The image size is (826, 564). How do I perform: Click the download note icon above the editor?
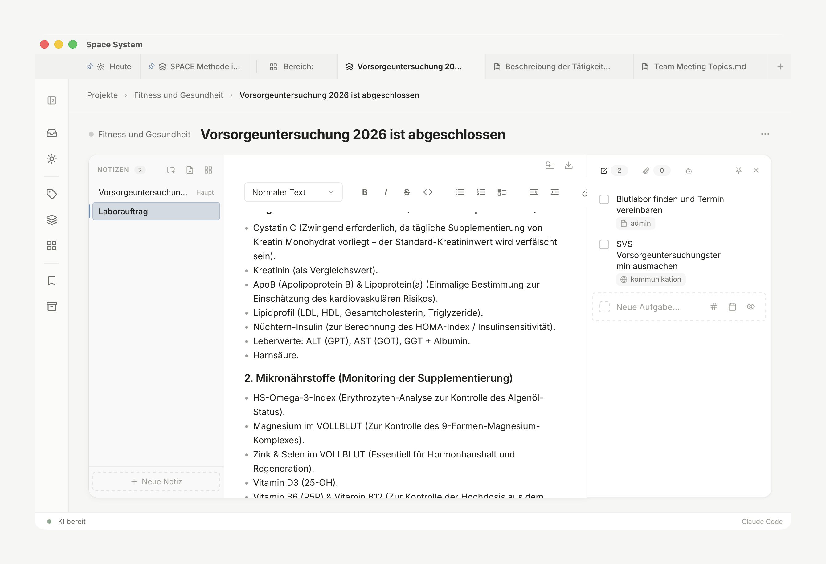(x=569, y=165)
